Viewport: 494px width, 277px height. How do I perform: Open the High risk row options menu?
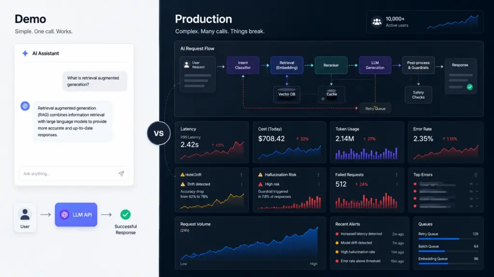click(x=318, y=184)
